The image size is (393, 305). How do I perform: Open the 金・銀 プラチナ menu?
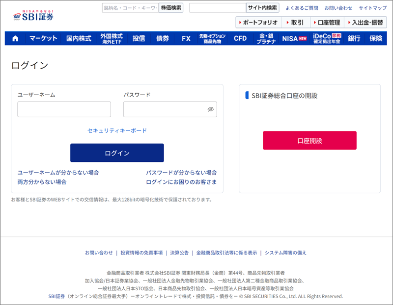(x=266, y=39)
